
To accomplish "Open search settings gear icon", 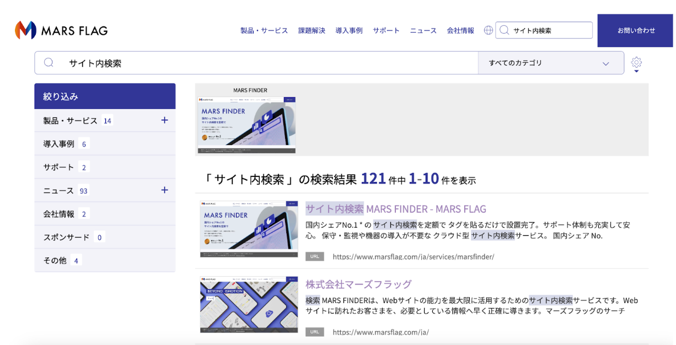I will (636, 62).
